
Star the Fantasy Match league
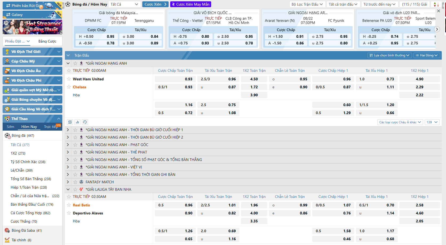point(75,182)
